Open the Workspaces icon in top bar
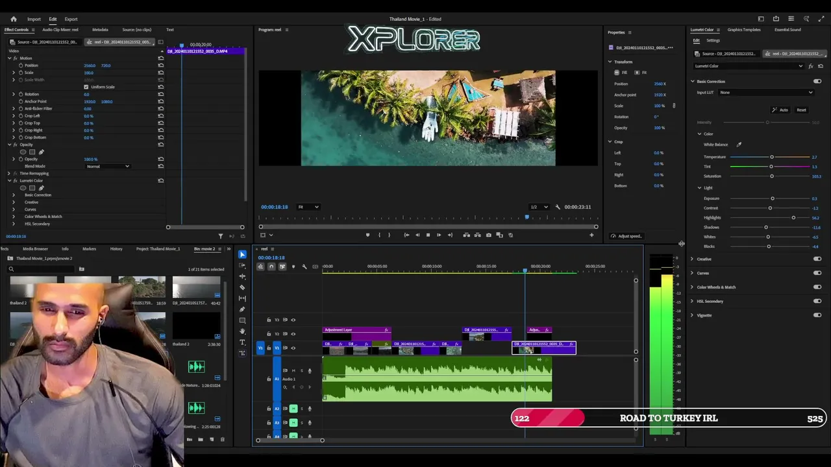The width and height of the screenshot is (831, 467). click(761, 19)
